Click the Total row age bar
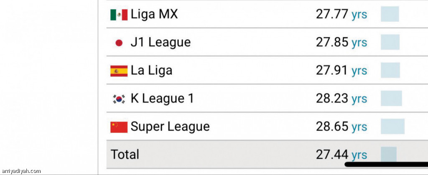 [x=388, y=154]
